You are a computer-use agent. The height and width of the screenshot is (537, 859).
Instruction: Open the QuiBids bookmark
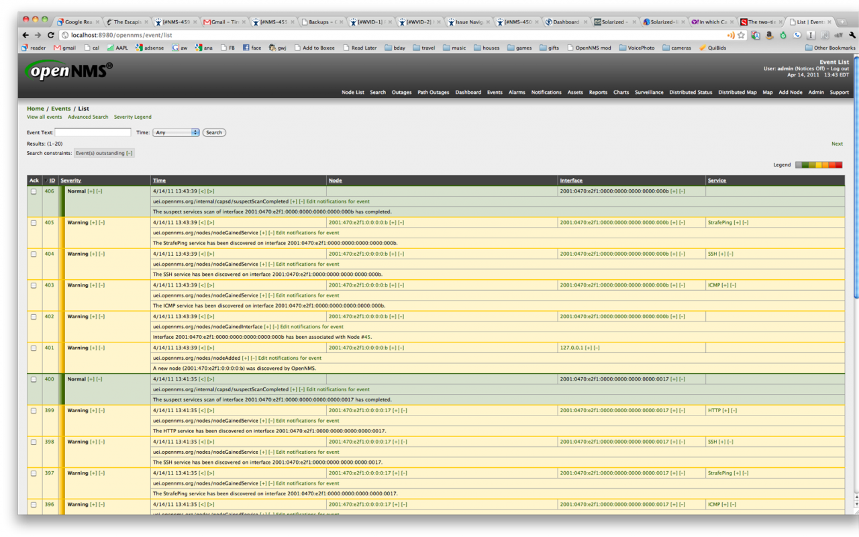(713, 48)
